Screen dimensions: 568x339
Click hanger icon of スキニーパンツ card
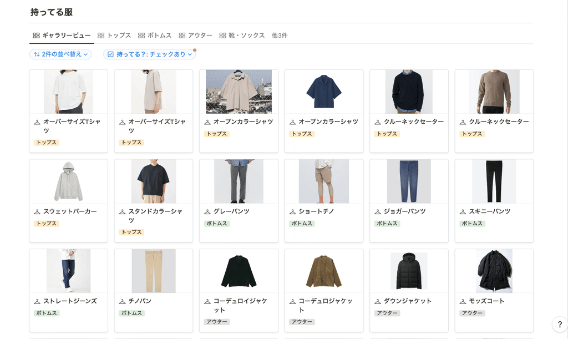point(463,211)
